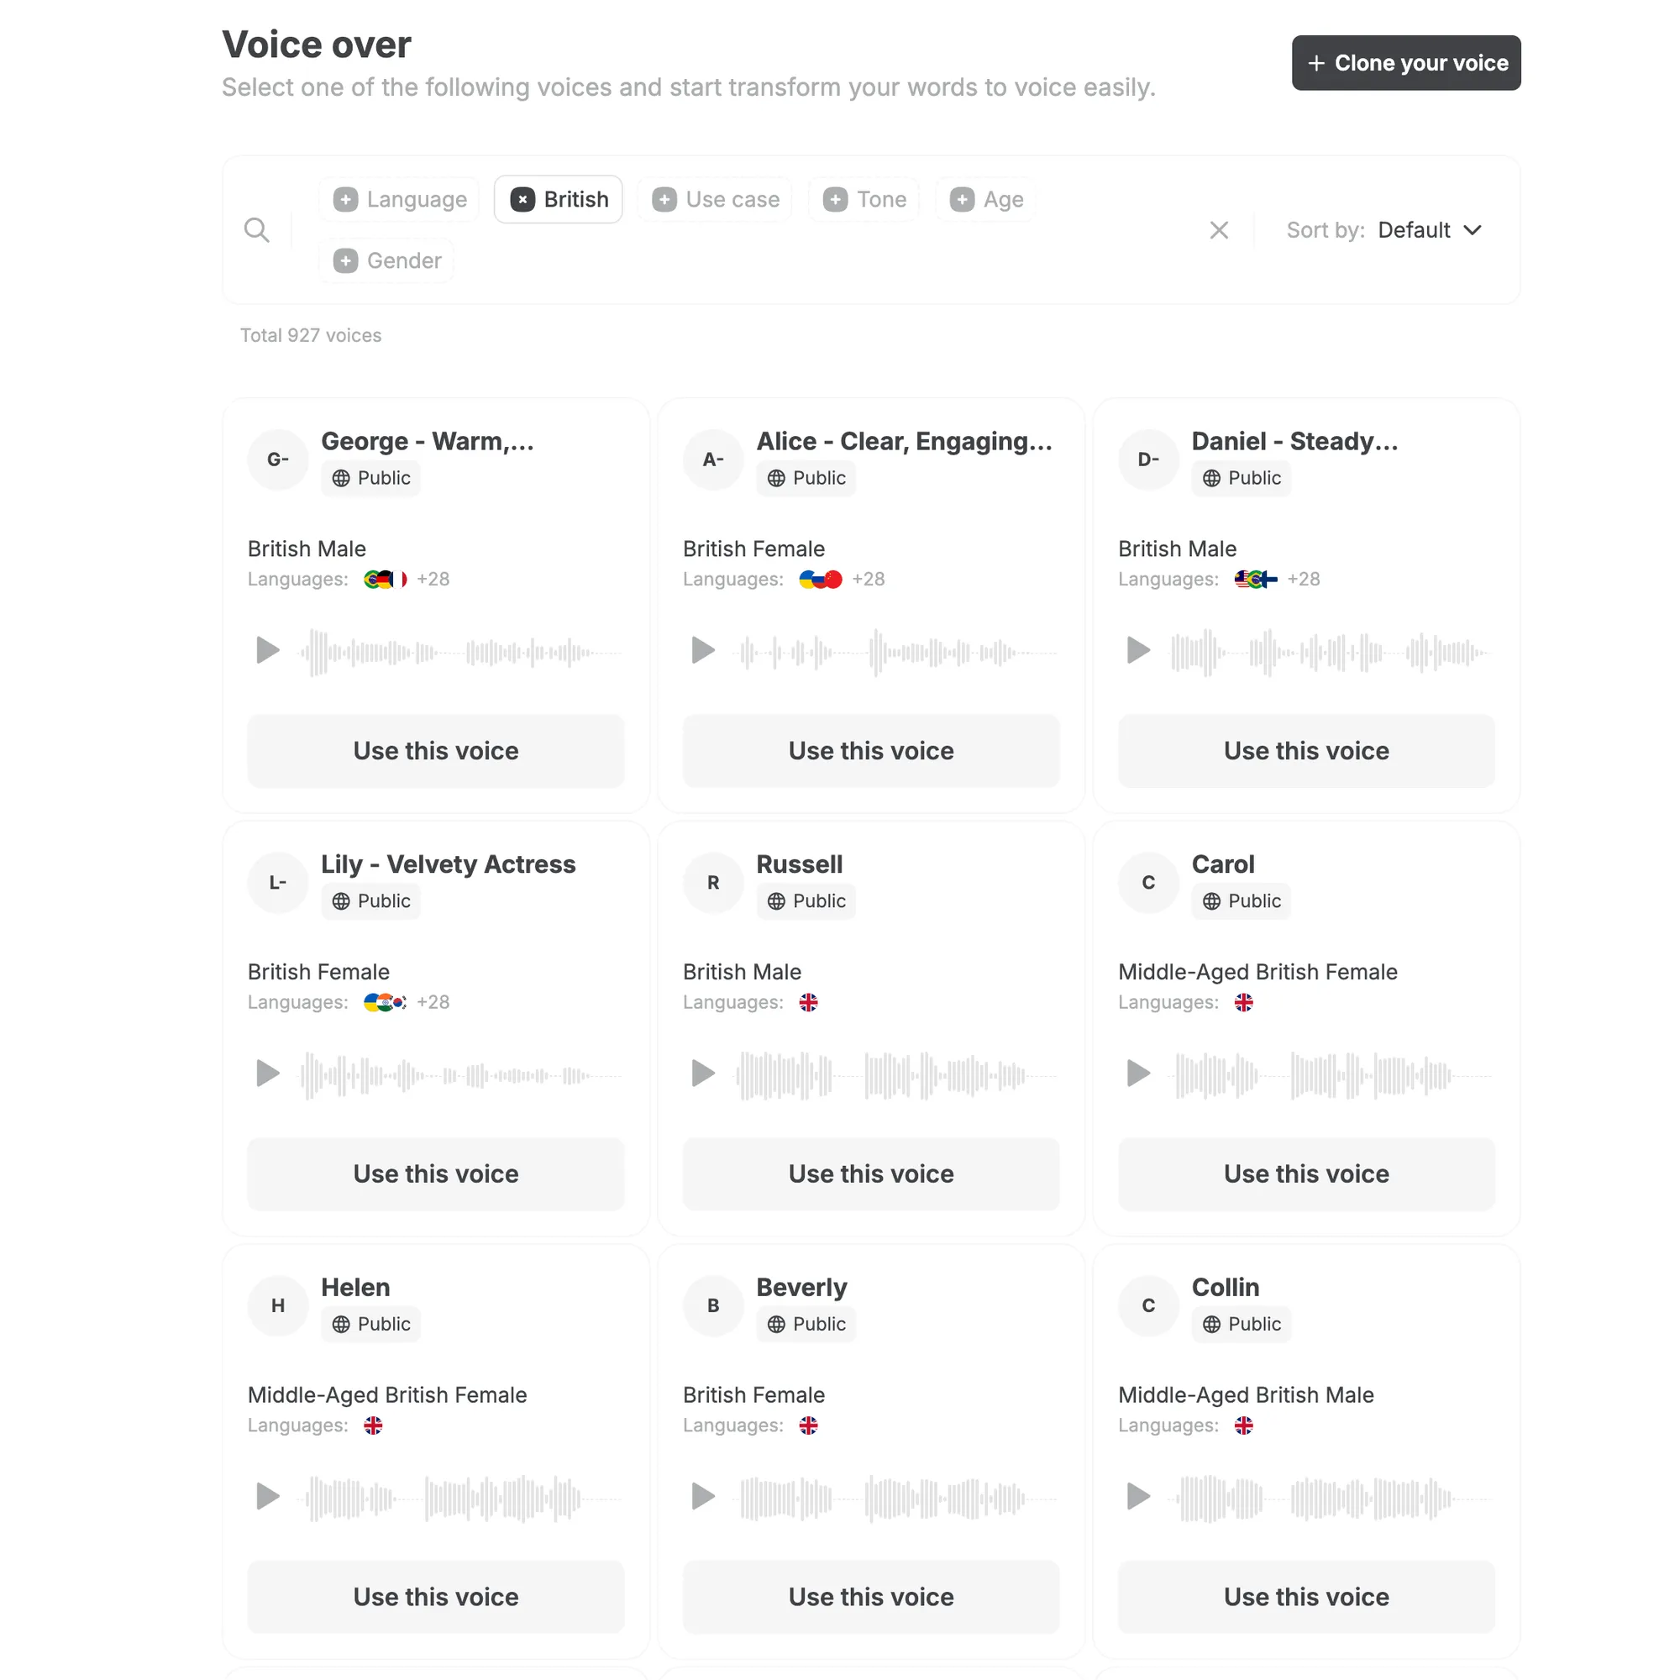The width and height of the screenshot is (1680, 1680).
Task: Remove the British filter chip
Action: click(x=522, y=199)
